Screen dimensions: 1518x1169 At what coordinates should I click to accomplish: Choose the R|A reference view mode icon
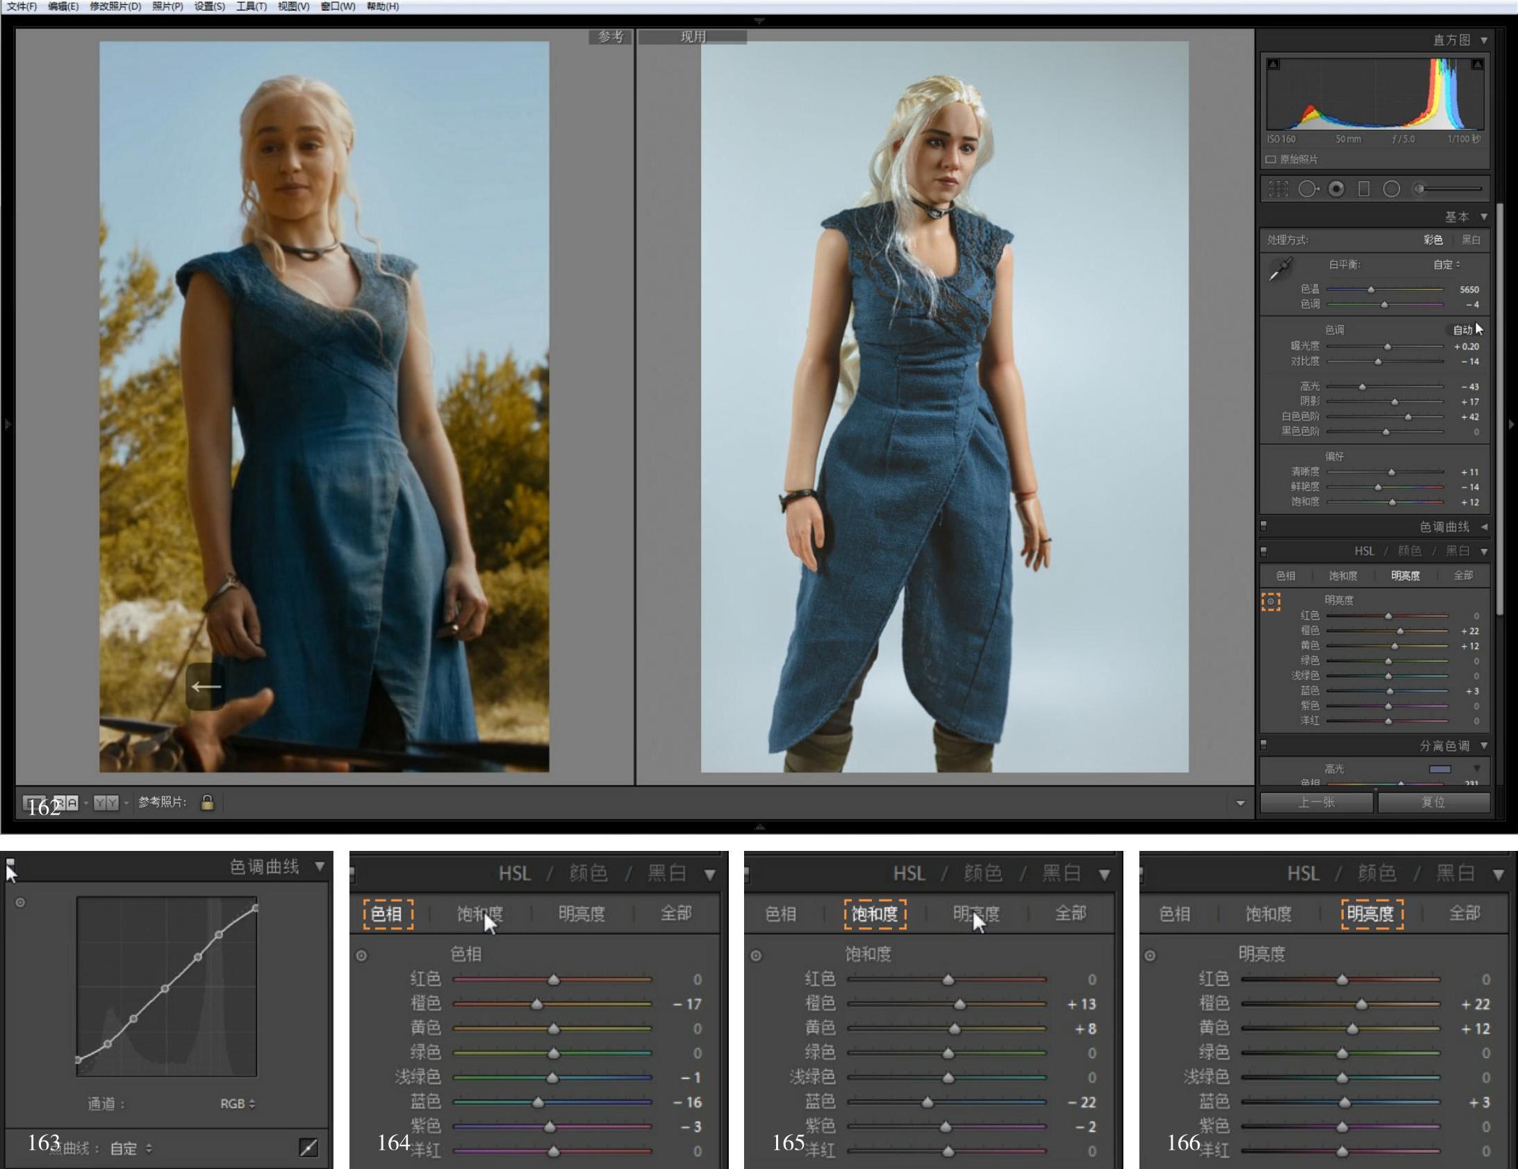(66, 804)
